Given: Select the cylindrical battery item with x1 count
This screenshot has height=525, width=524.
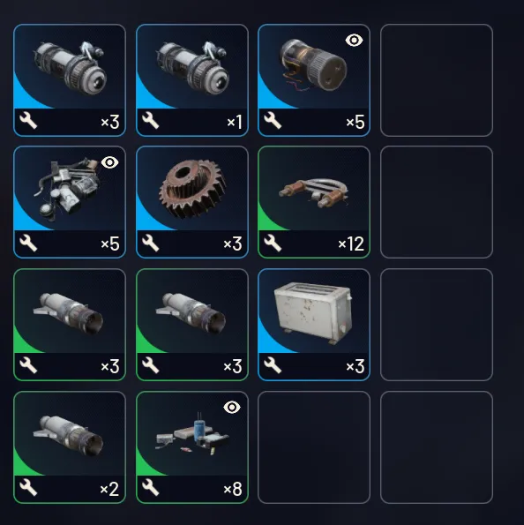Looking at the screenshot, I should [x=191, y=80].
